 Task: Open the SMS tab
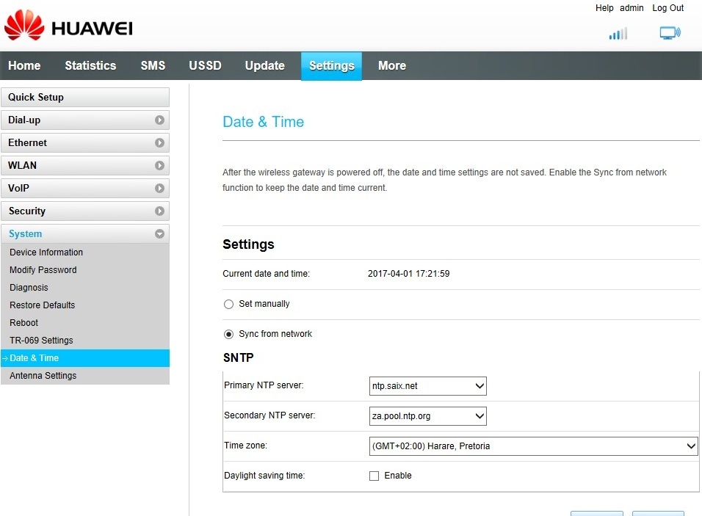153,65
